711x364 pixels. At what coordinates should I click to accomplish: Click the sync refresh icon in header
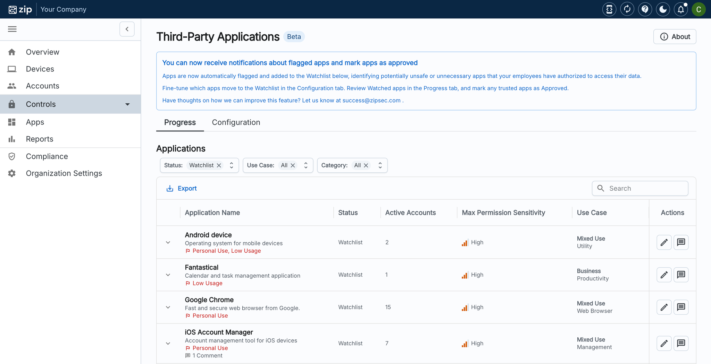627,9
